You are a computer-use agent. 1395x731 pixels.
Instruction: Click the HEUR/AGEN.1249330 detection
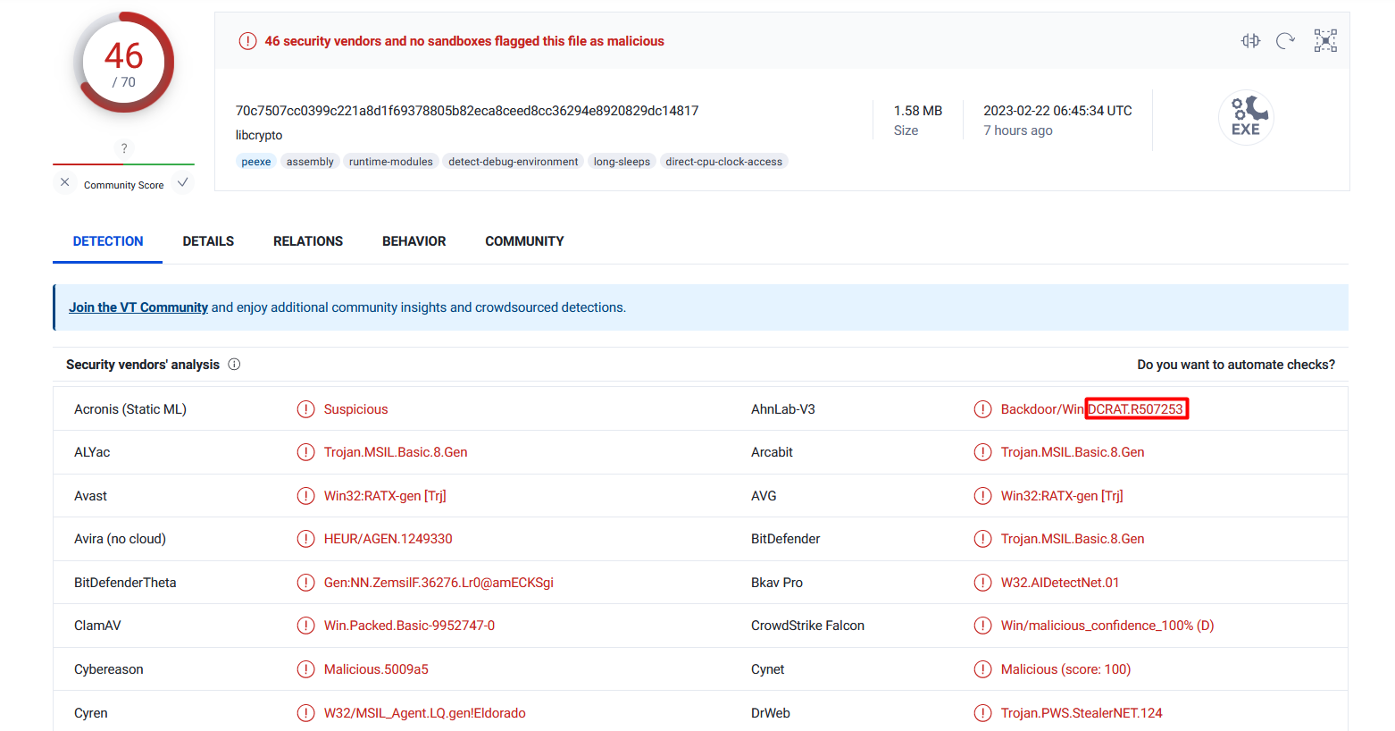[x=388, y=539]
